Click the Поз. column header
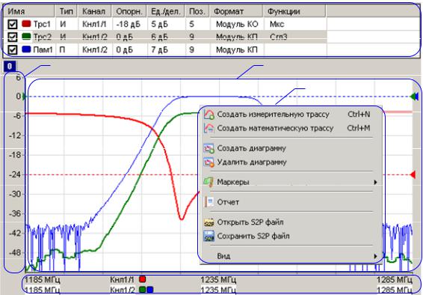Screen dimensions: 423x295 click(x=197, y=11)
